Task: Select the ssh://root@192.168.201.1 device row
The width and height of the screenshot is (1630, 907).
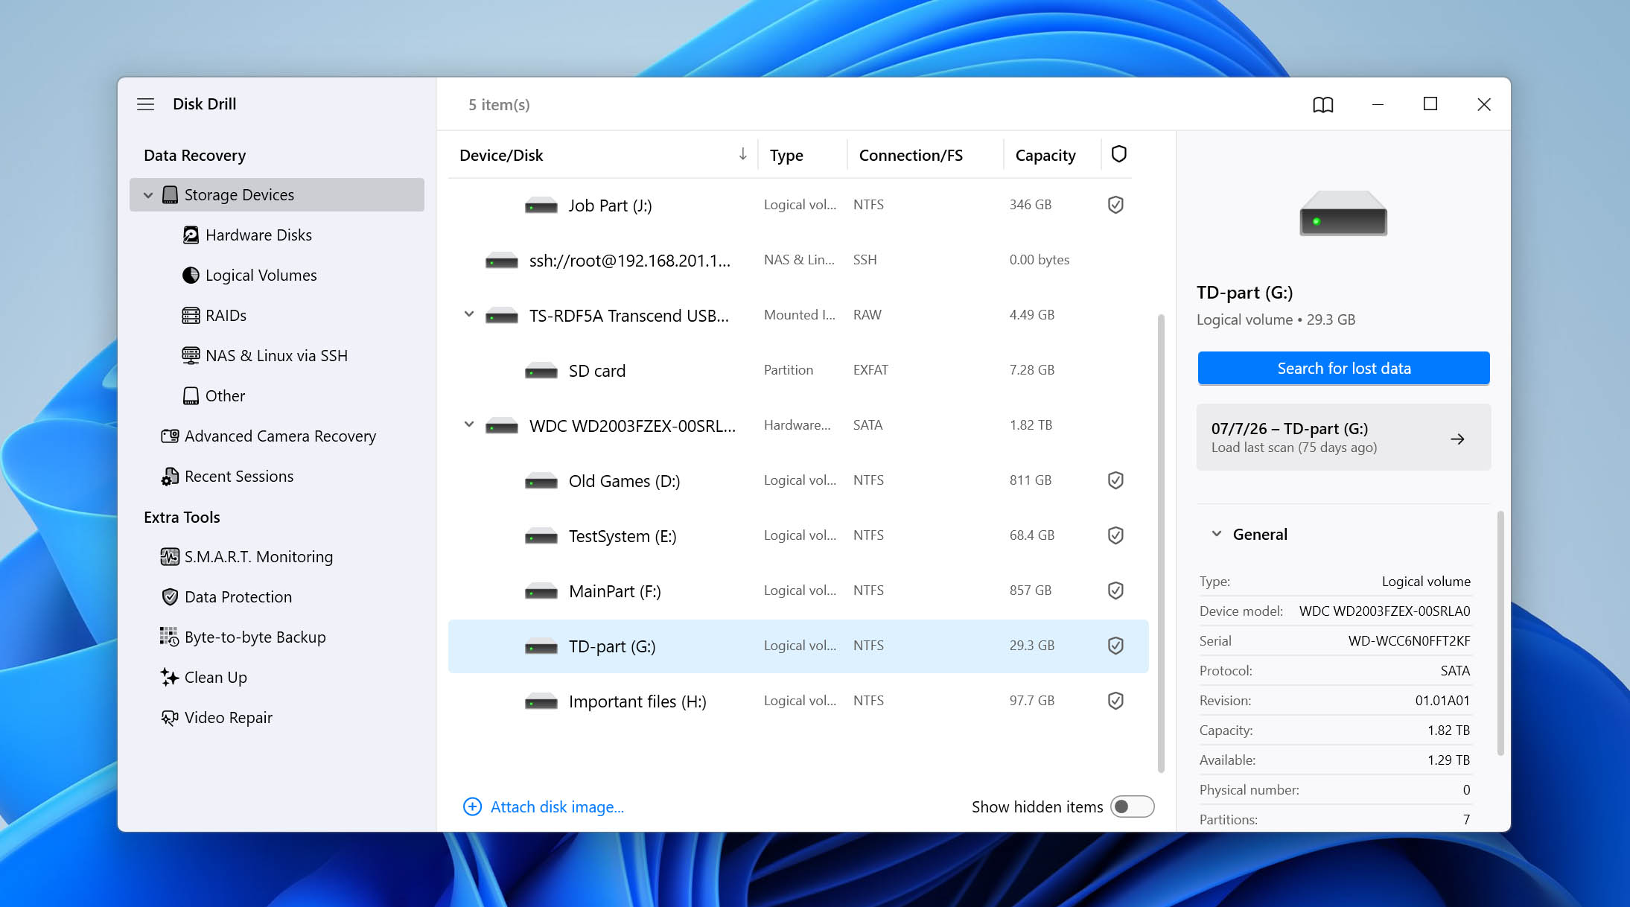Action: click(798, 260)
